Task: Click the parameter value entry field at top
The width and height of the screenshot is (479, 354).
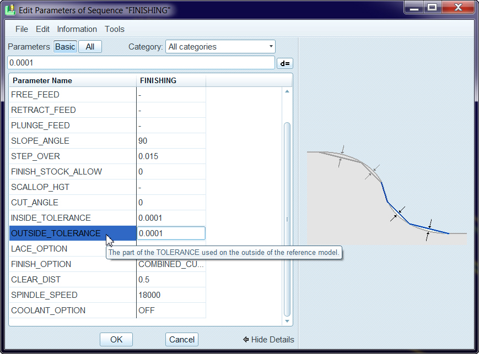Action: [141, 63]
